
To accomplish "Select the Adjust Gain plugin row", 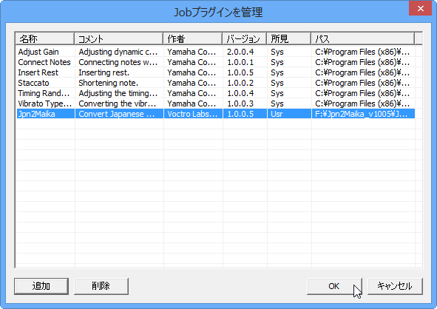I will click(x=215, y=52).
